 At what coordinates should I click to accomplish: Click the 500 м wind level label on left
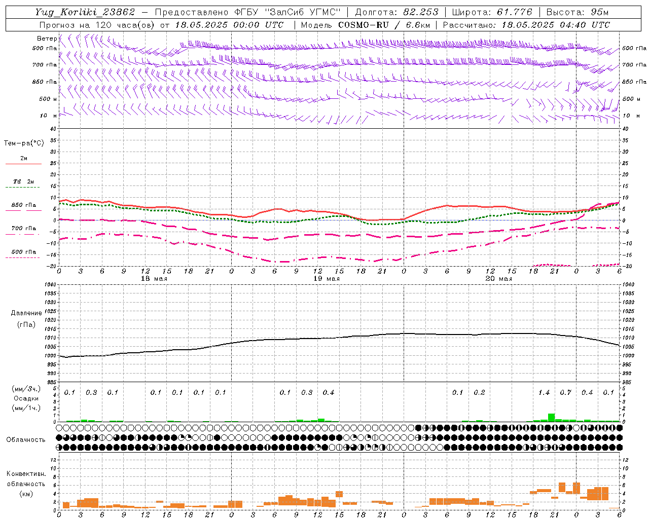click(x=48, y=99)
